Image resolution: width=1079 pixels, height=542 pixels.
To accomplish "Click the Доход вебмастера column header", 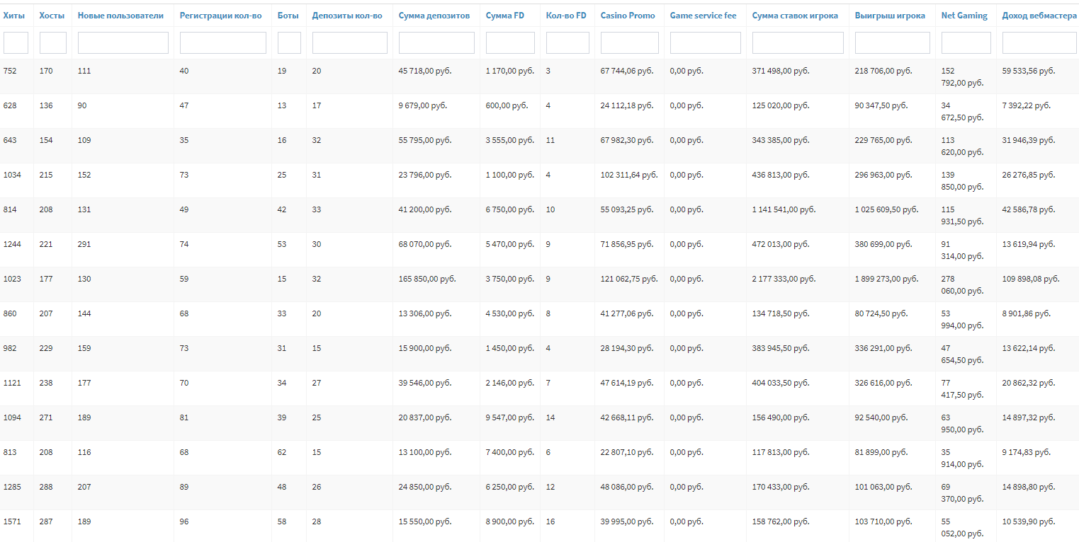I will click(x=1039, y=16).
